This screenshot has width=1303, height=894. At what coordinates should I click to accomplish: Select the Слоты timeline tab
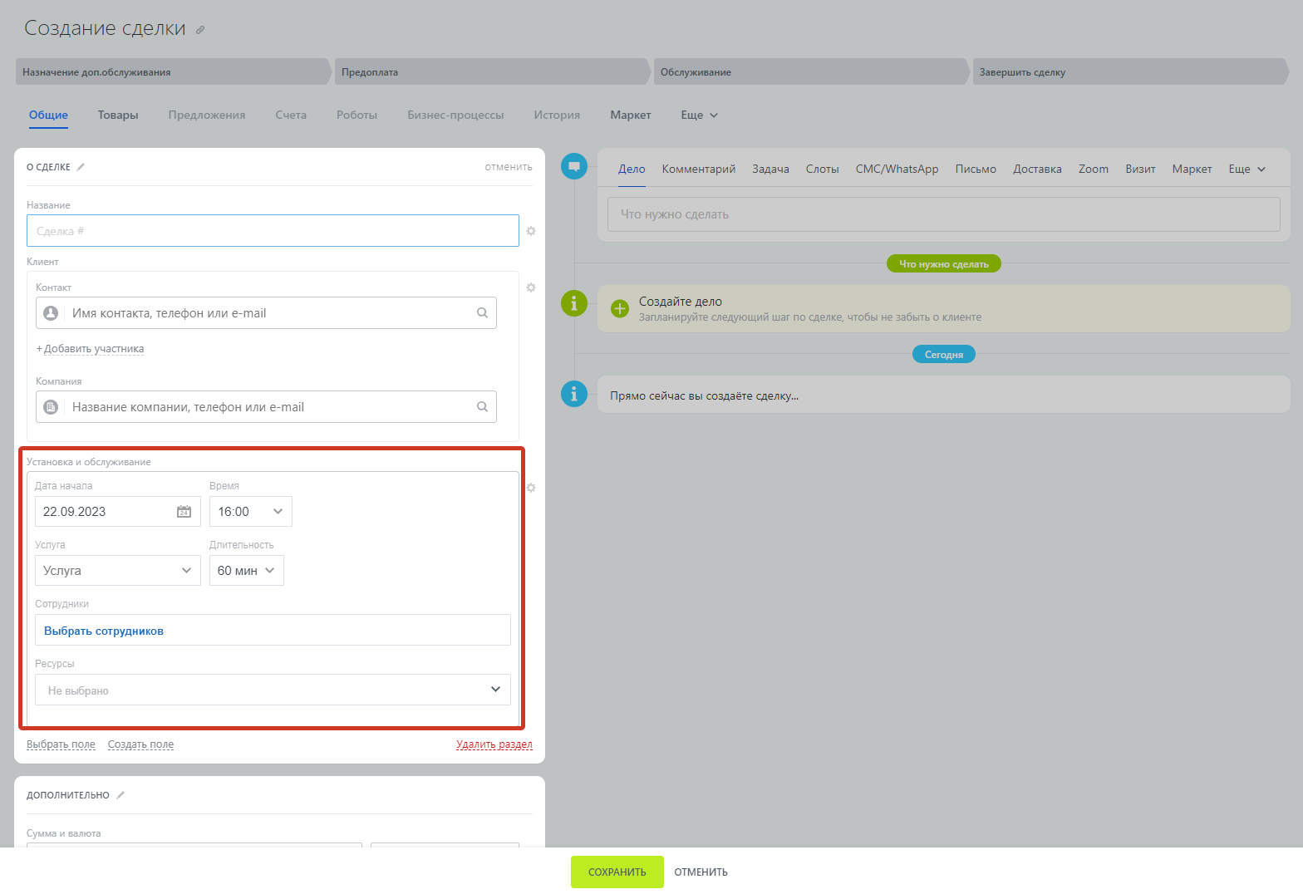(x=822, y=169)
